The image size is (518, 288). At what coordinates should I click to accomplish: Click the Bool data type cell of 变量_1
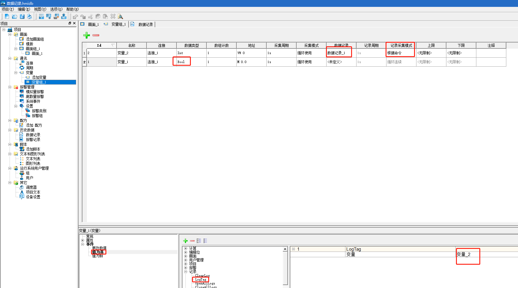[191, 62]
